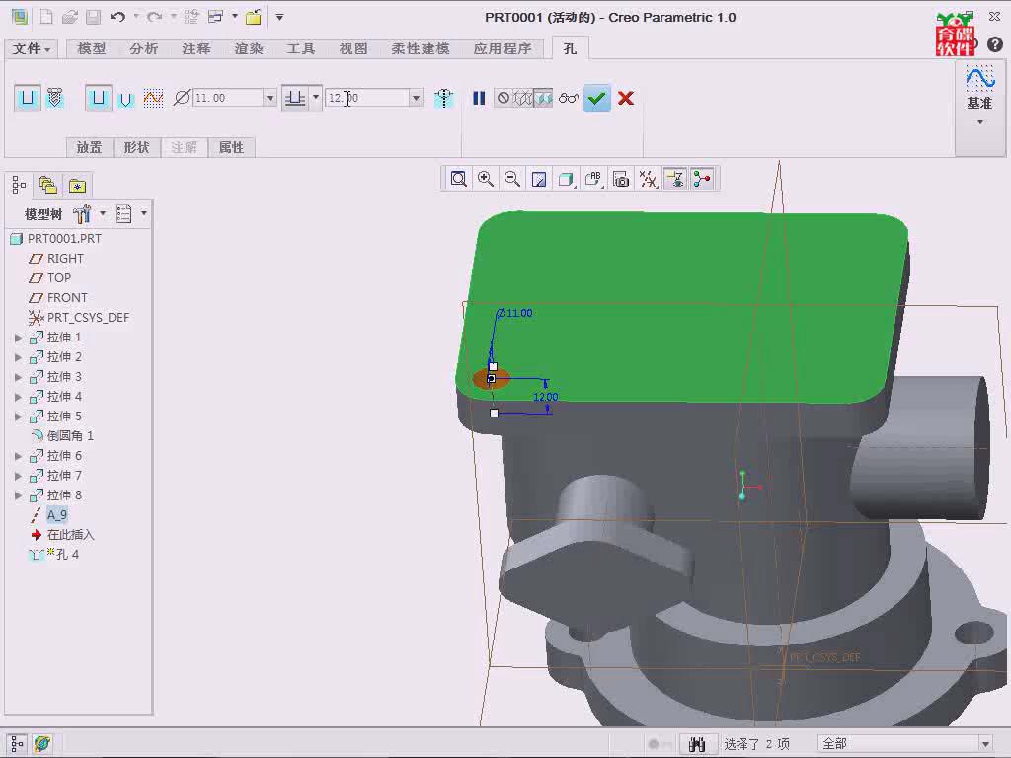Open the 形状 shape panel
This screenshot has height=758, width=1011.
click(136, 148)
